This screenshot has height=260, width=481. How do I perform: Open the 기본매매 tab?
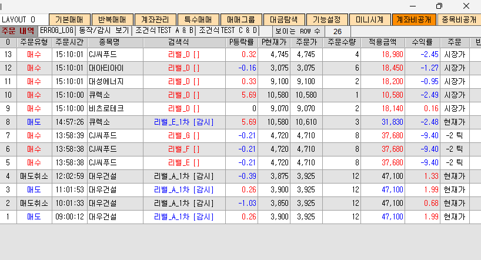click(69, 19)
